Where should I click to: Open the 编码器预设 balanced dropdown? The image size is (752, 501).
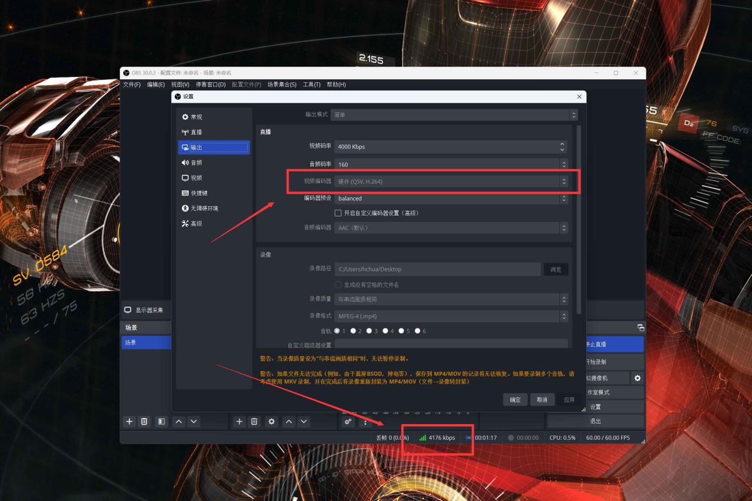(451, 199)
